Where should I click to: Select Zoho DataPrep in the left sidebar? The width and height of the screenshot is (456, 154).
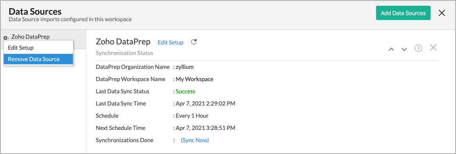pos(31,37)
